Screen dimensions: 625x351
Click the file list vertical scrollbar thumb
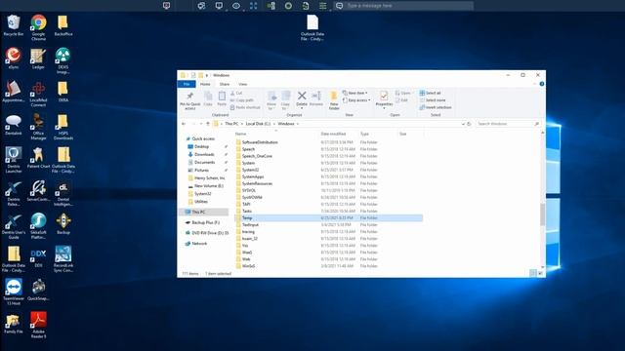click(x=542, y=214)
